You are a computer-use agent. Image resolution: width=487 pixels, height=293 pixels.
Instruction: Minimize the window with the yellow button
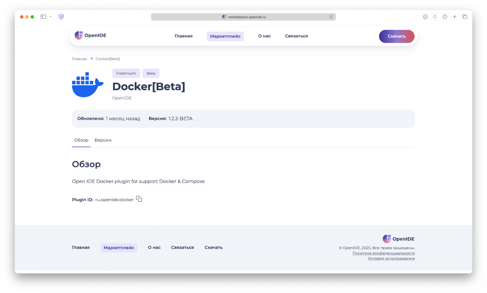(27, 17)
